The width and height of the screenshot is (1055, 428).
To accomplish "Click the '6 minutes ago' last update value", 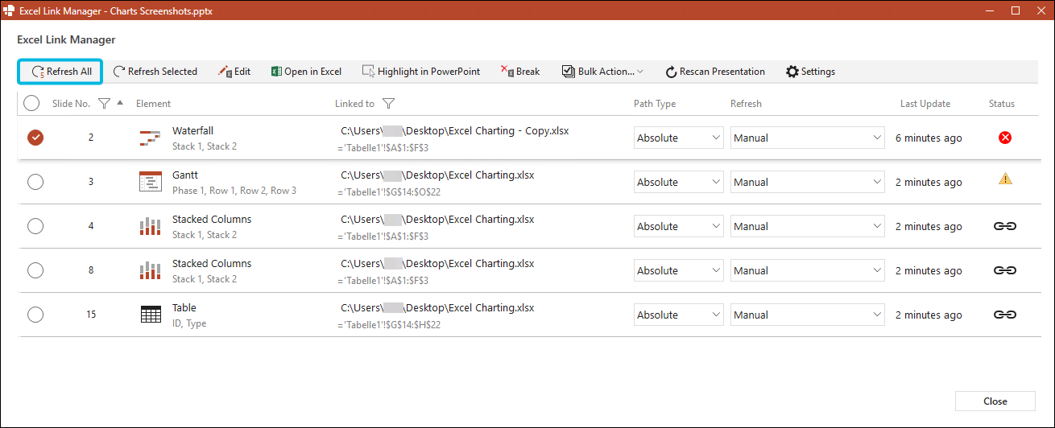I will pos(929,138).
